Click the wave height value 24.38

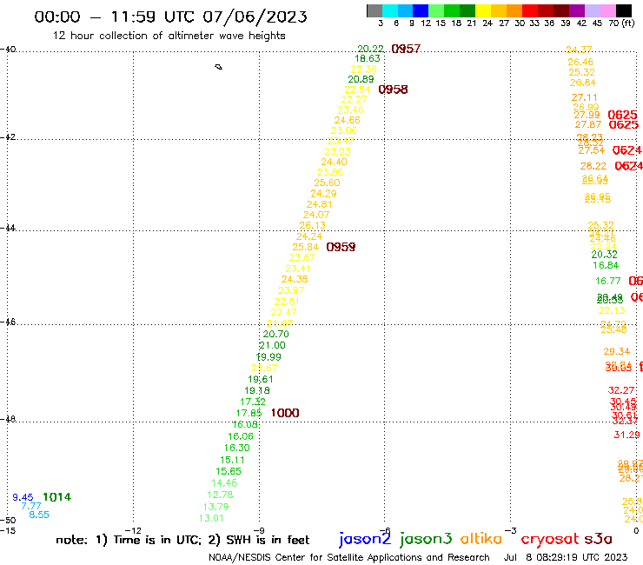tap(295, 279)
